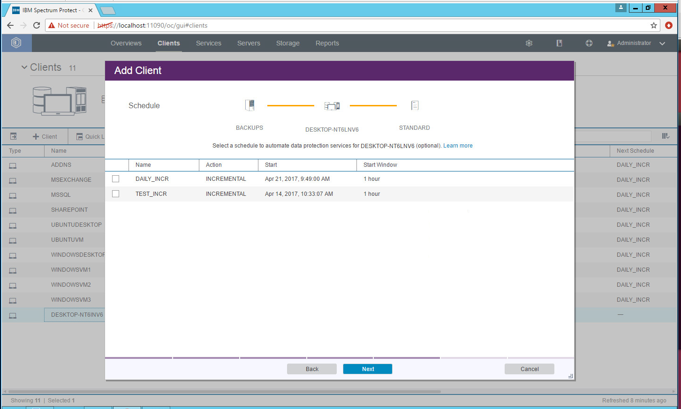Reload the page in the browser
The width and height of the screenshot is (681, 409).
(x=37, y=25)
